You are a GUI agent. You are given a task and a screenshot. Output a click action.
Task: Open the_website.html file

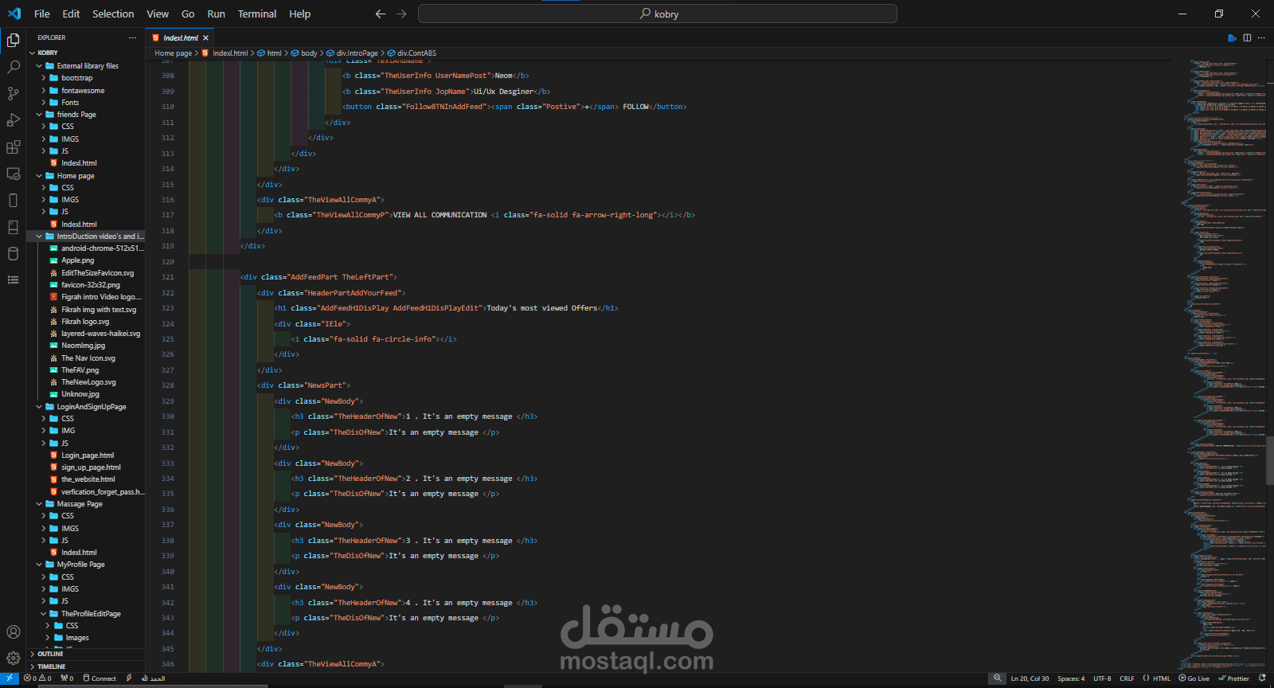click(87, 479)
